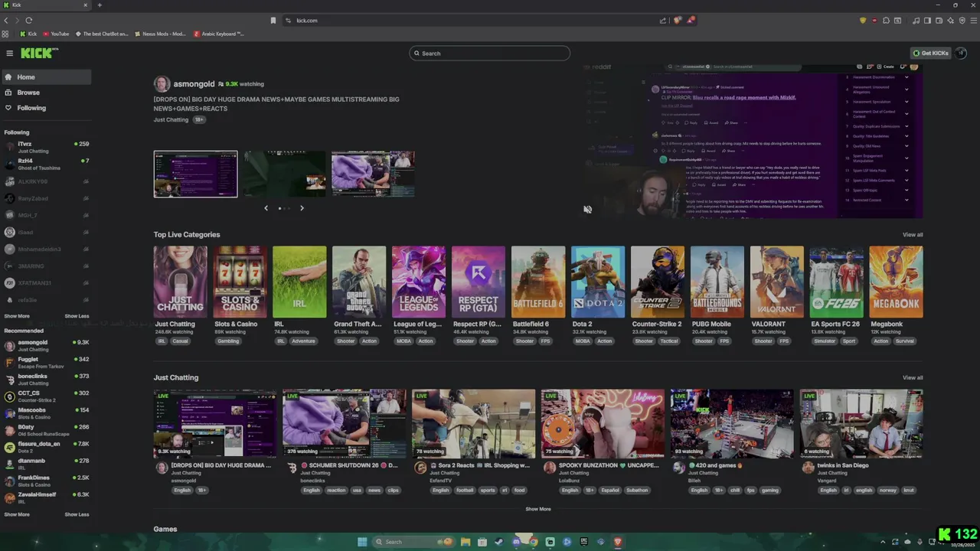The width and height of the screenshot is (980, 551).
Task: Show next featured stream with right chevron
Action: [302, 208]
